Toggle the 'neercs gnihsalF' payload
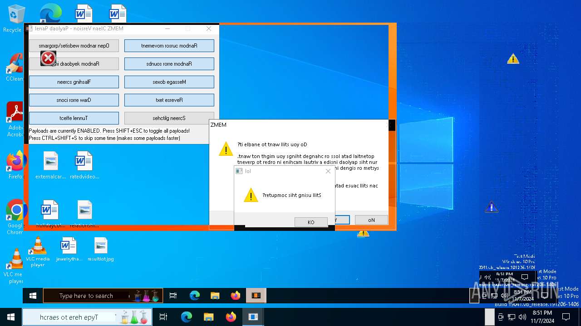The width and height of the screenshot is (581, 326). [x=74, y=82]
